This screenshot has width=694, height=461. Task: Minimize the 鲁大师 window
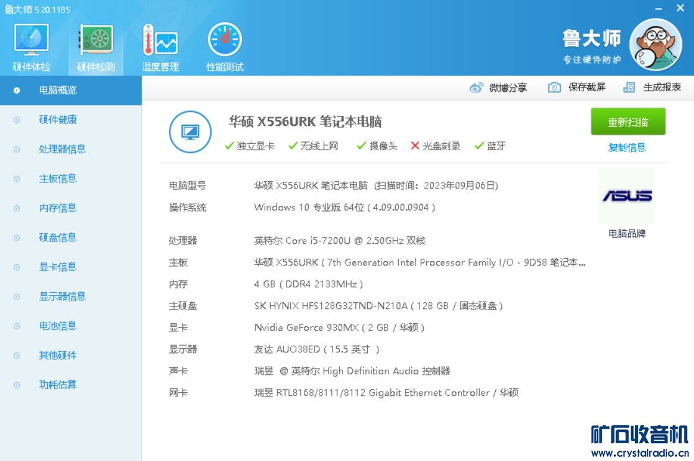[x=659, y=9]
